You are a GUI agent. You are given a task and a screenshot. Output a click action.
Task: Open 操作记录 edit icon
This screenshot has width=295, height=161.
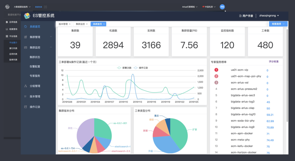[26, 107]
